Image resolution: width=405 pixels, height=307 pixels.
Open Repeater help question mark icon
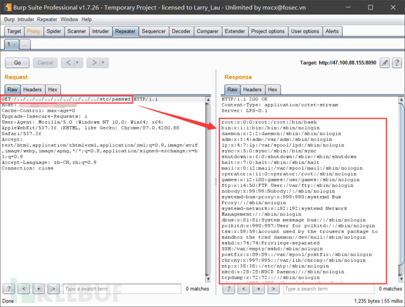397,63
